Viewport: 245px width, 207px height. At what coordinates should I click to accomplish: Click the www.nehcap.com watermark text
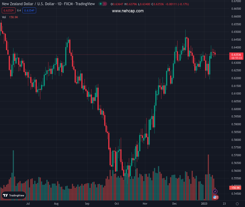click(x=128, y=11)
